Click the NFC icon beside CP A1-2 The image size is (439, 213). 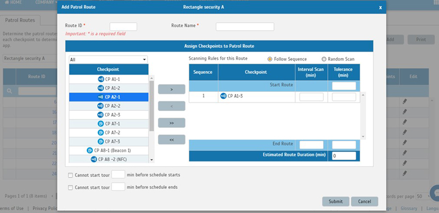[x=101, y=88]
